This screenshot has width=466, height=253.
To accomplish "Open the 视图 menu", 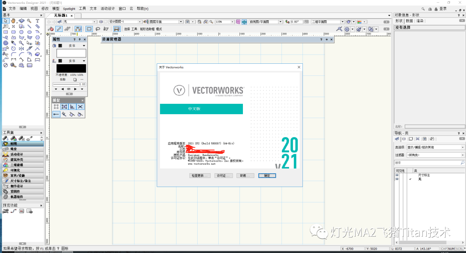I will click(34, 9).
